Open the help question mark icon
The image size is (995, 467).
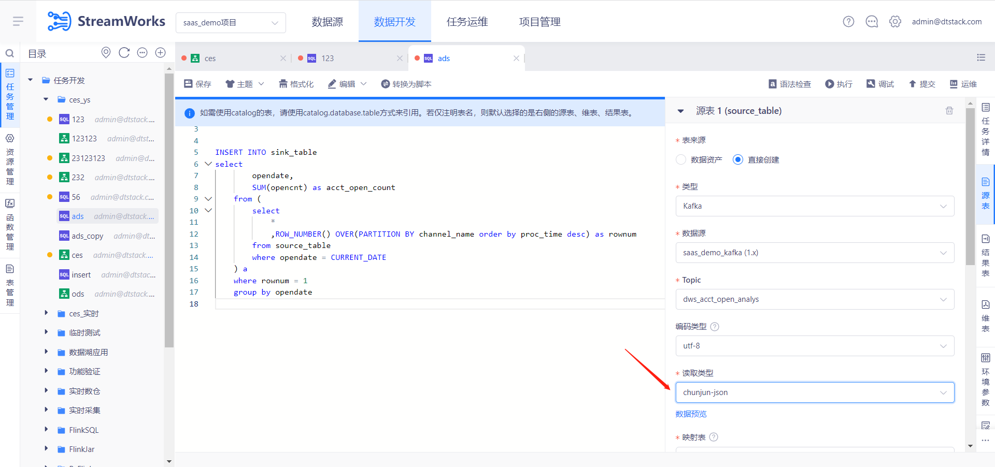click(848, 22)
